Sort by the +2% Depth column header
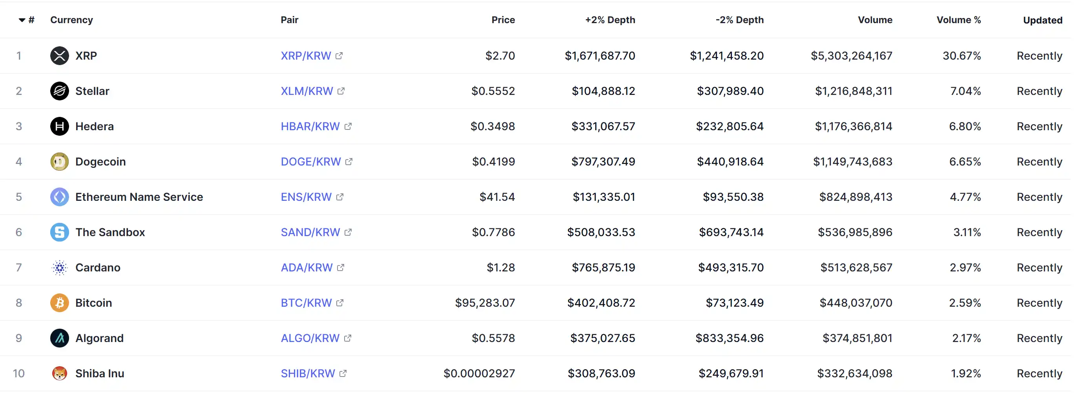The width and height of the screenshot is (1080, 393). (610, 20)
